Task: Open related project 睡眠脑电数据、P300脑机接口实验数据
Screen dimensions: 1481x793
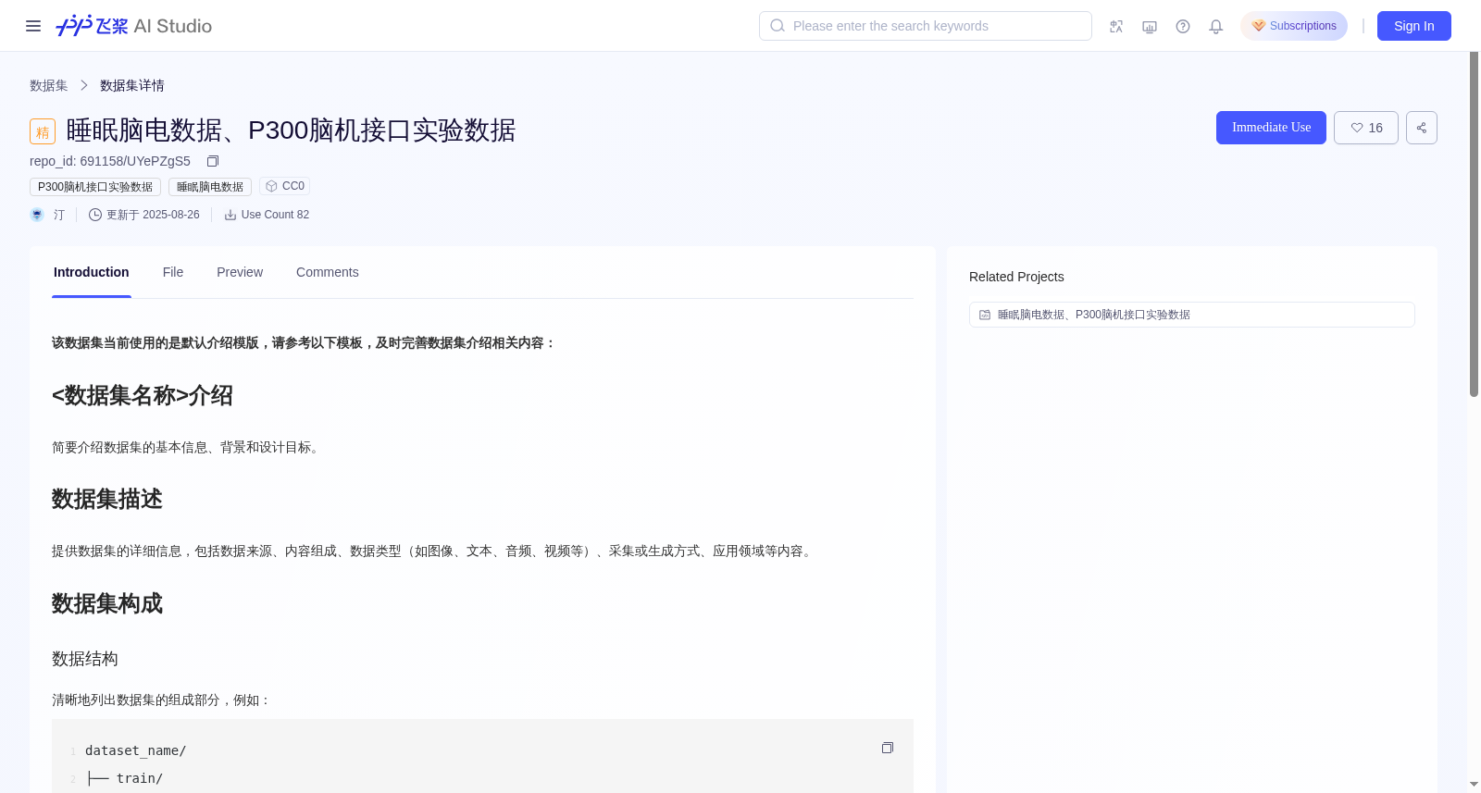Action: coord(1192,315)
